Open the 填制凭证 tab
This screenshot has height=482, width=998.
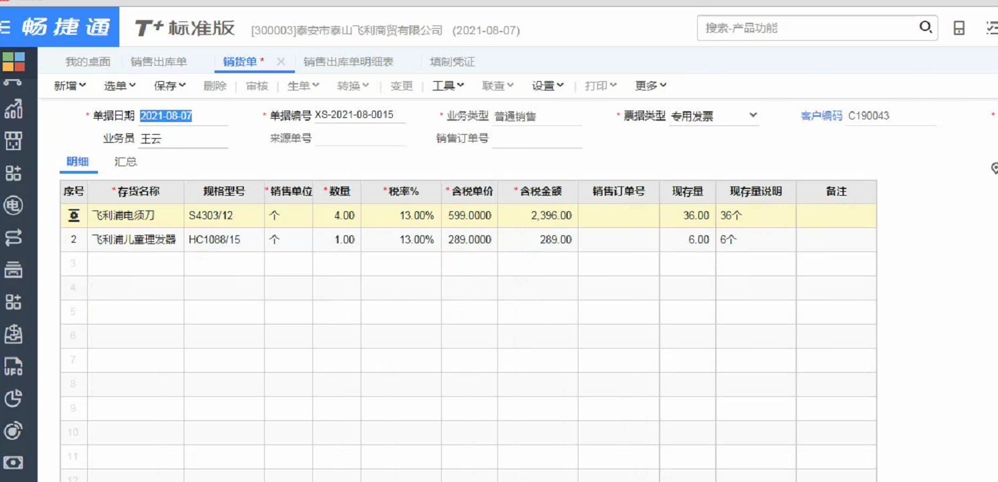pyautogui.click(x=452, y=62)
